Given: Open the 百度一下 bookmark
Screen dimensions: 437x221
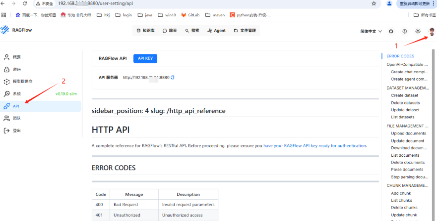Looking at the screenshot, I should click(x=35, y=15).
